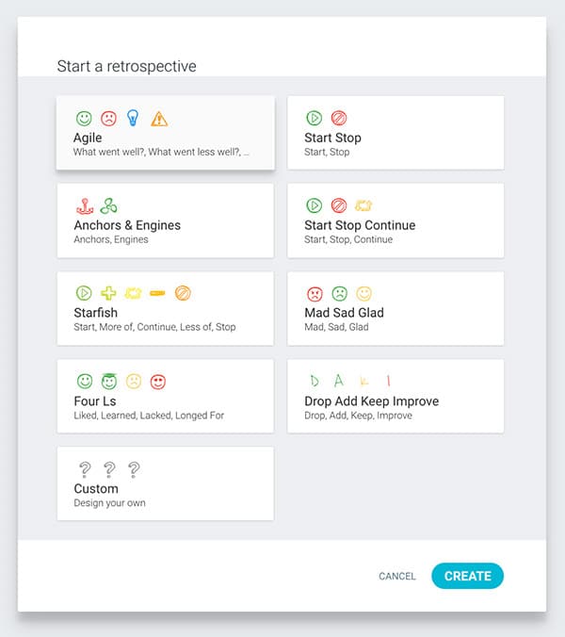565x637 pixels.
Task: Select the Drop Add Keep Improve template
Action: click(395, 396)
